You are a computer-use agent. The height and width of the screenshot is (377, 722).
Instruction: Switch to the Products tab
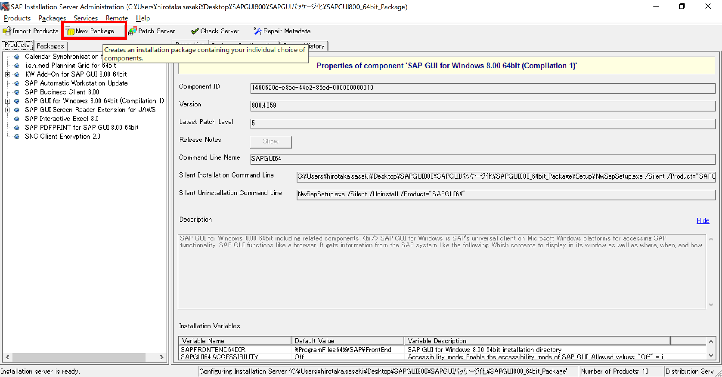[17, 45]
